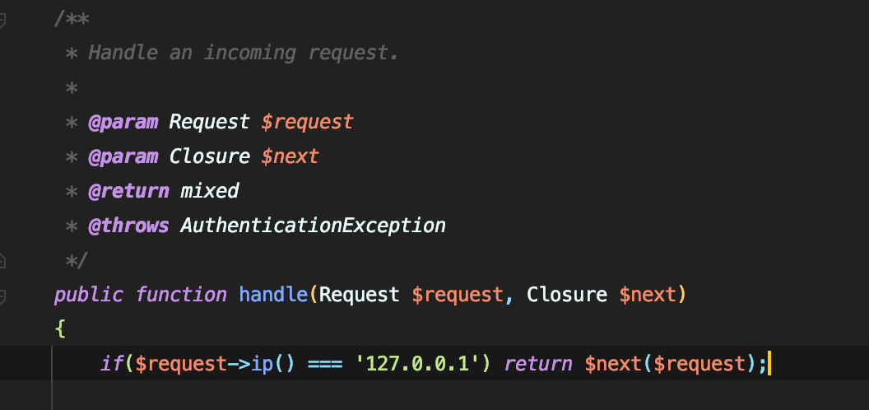Click the @throws tag in the docblock
Image resolution: width=869 pixels, height=410 pixels.
(128, 226)
